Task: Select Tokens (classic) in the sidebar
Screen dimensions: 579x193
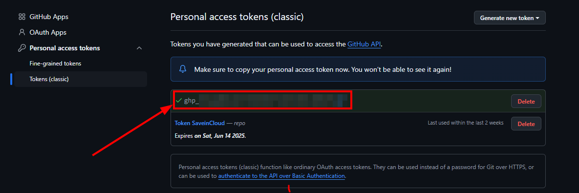Action: tap(49, 79)
